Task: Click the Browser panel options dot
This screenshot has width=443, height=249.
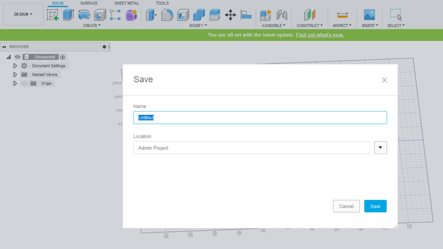Action: (104, 47)
